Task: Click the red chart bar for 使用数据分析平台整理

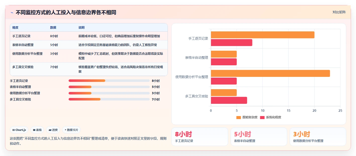Action: [224, 81]
